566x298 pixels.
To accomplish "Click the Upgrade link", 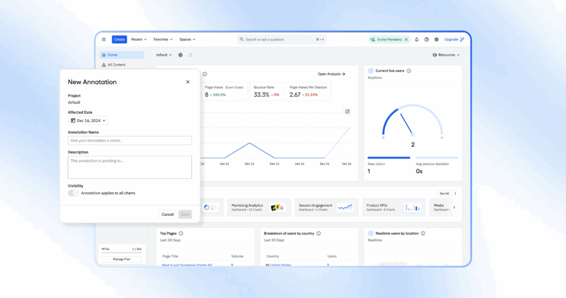I will click(454, 39).
